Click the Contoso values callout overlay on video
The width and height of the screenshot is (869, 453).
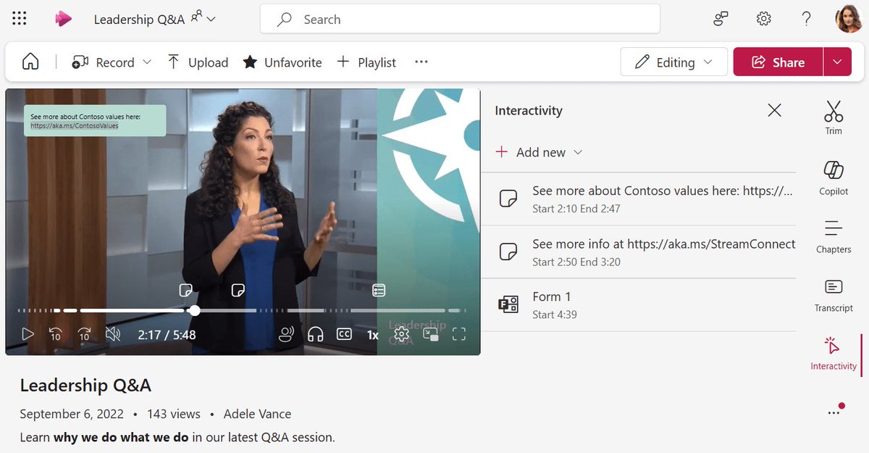coord(95,120)
